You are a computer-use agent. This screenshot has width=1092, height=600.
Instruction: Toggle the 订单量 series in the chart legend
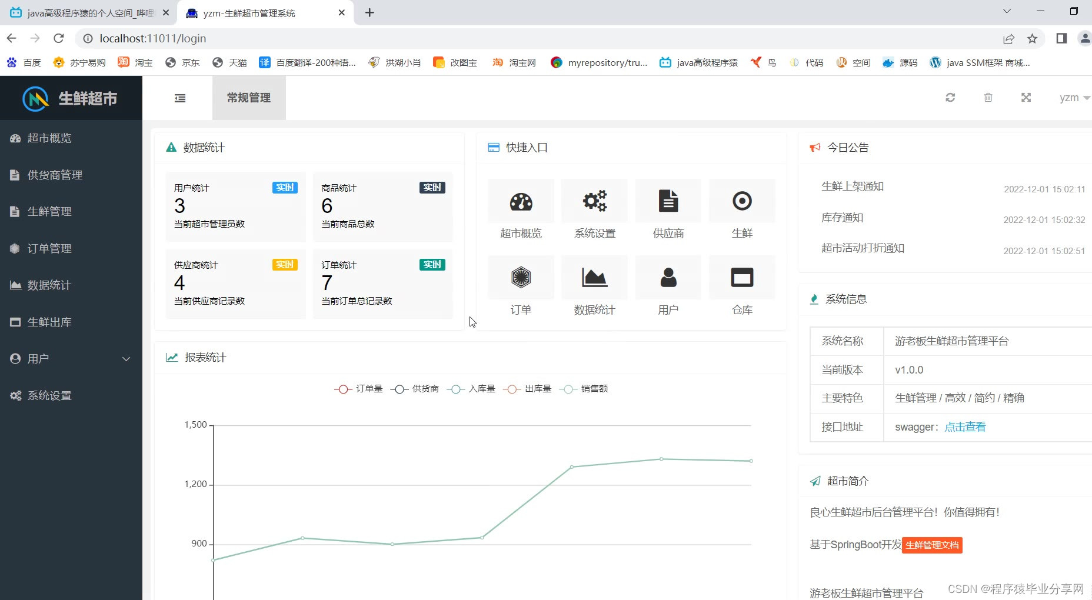(358, 389)
